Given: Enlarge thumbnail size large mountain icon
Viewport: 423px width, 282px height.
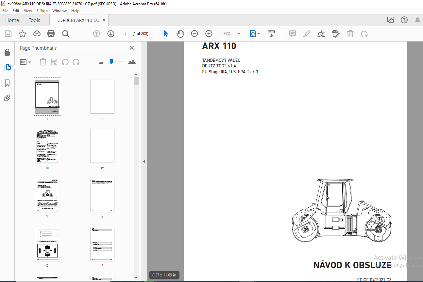Looking at the screenshot, I should click(x=132, y=62).
